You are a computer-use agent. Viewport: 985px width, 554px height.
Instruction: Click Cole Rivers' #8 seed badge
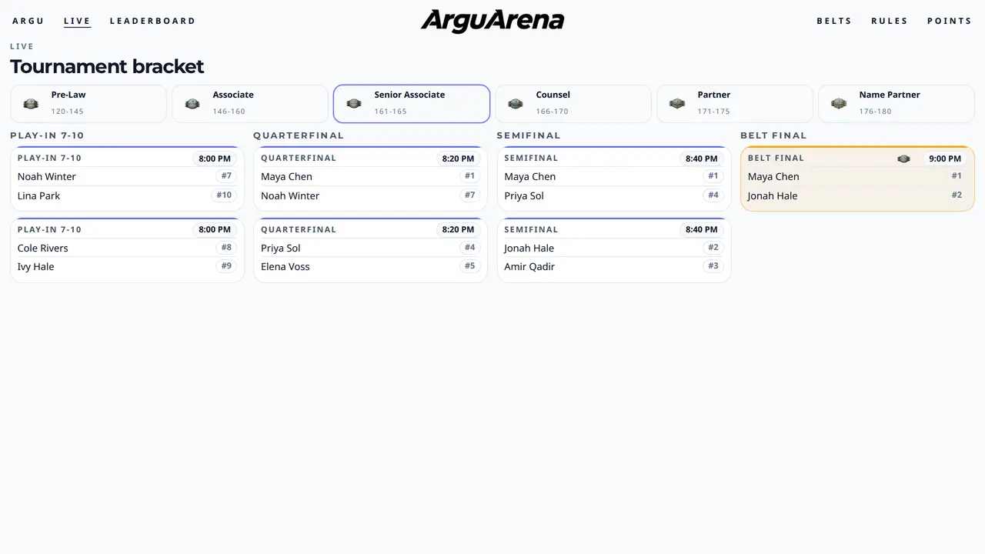[226, 248]
